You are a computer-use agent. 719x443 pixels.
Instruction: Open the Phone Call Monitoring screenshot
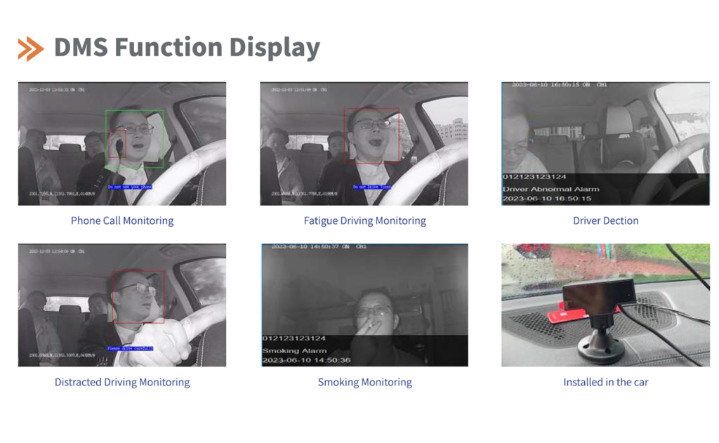122,144
